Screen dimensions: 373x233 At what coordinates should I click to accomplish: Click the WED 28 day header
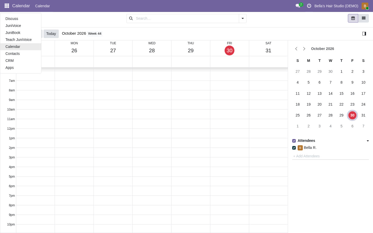(152, 48)
